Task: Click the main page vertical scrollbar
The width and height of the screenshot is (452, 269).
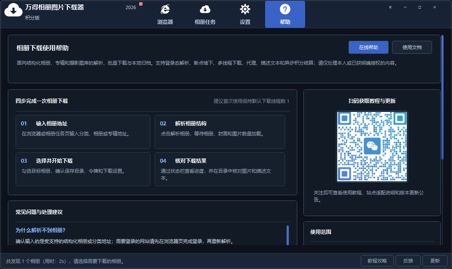Action: pyautogui.click(x=442, y=97)
